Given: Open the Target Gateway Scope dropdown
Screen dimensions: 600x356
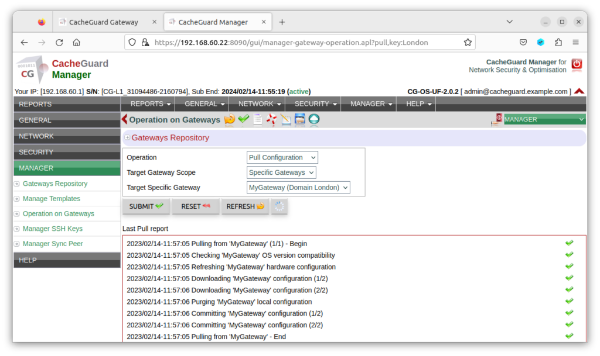Looking at the screenshot, I should 281,172.
